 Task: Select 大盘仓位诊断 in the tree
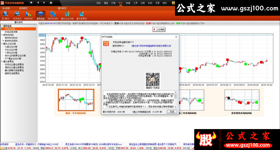click(11, 47)
